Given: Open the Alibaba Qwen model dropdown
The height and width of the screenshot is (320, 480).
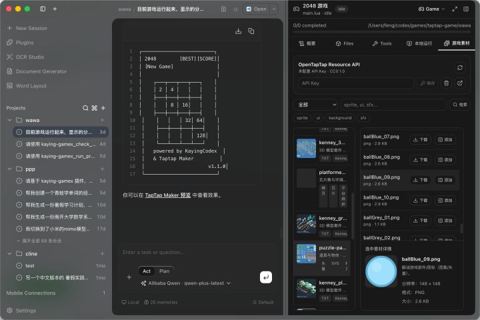Looking at the screenshot, I should [x=185, y=283].
